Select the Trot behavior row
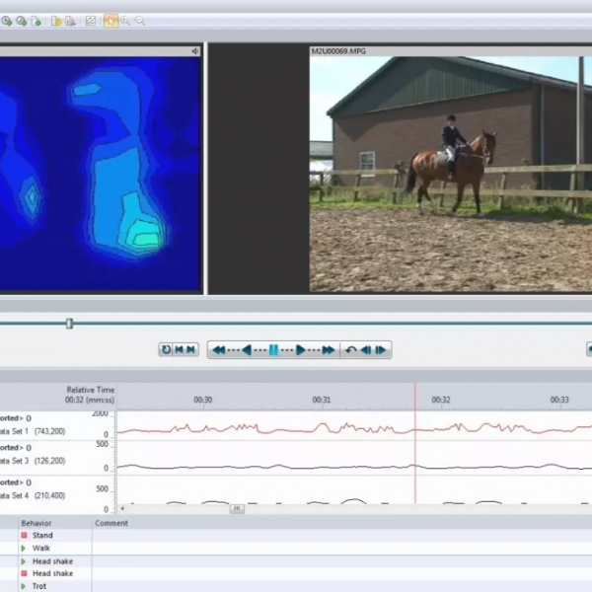The height and width of the screenshot is (592, 592). point(40,586)
